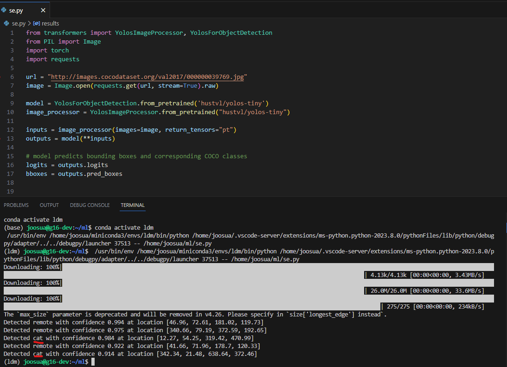Click the comment on line 15

pos(136,156)
